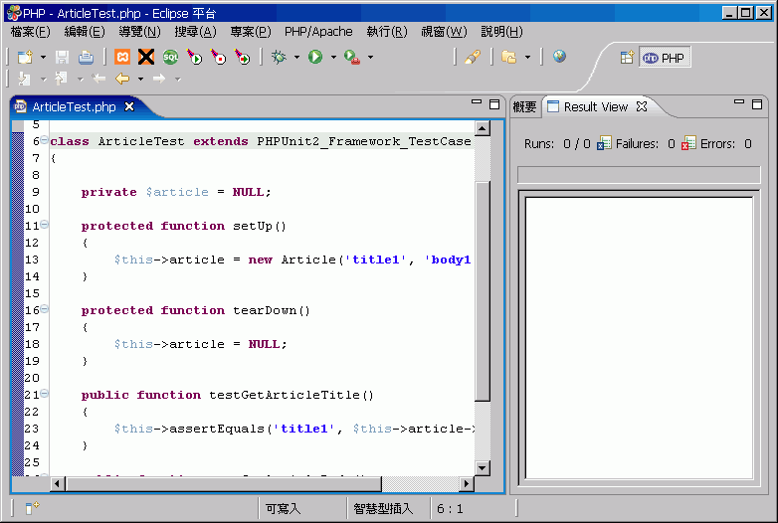778x523 pixels.
Task: Click the next annotation navigation icon
Action: (24, 79)
